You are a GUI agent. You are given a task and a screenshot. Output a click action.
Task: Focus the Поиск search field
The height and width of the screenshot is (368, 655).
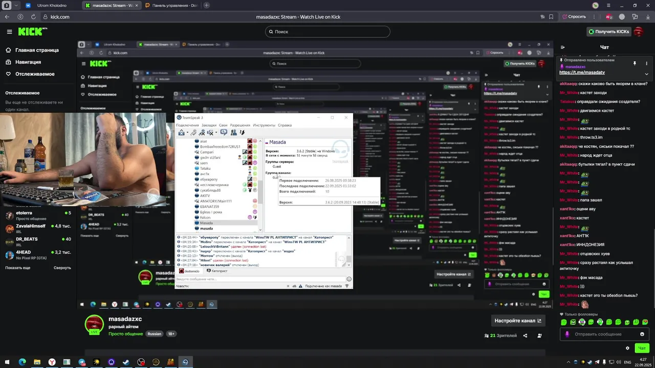point(327,32)
